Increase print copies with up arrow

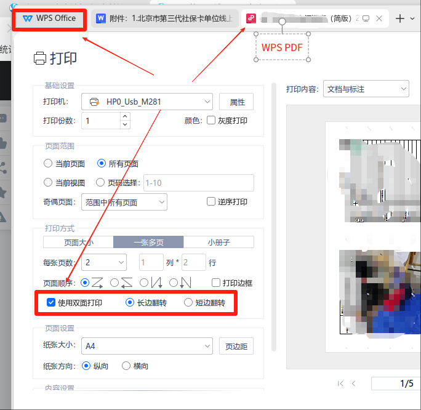click(x=125, y=116)
